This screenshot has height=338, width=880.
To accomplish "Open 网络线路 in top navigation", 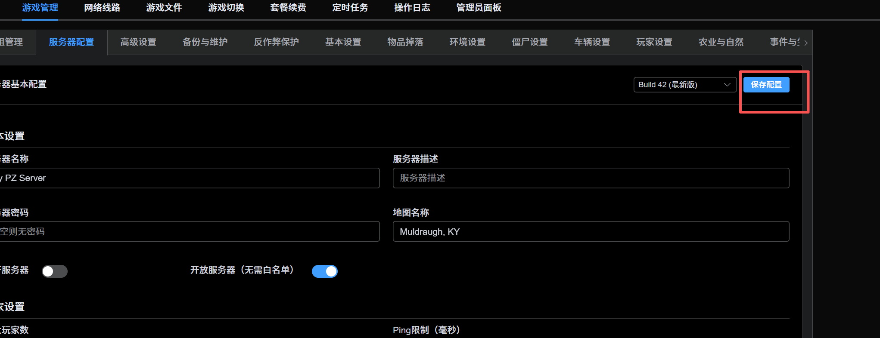I will (x=102, y=8).
